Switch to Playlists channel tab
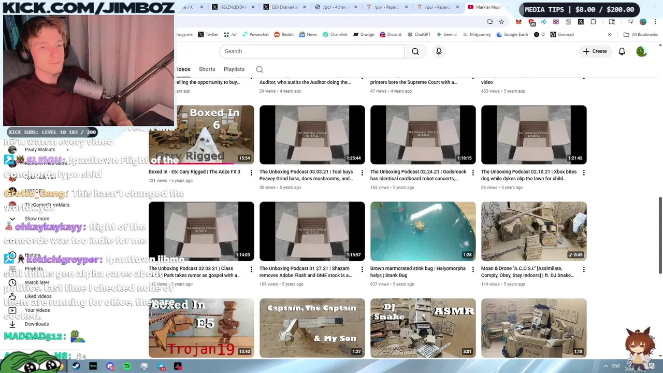Image resolution: width=663 pixels, height=373 pixels. point(234,69)
